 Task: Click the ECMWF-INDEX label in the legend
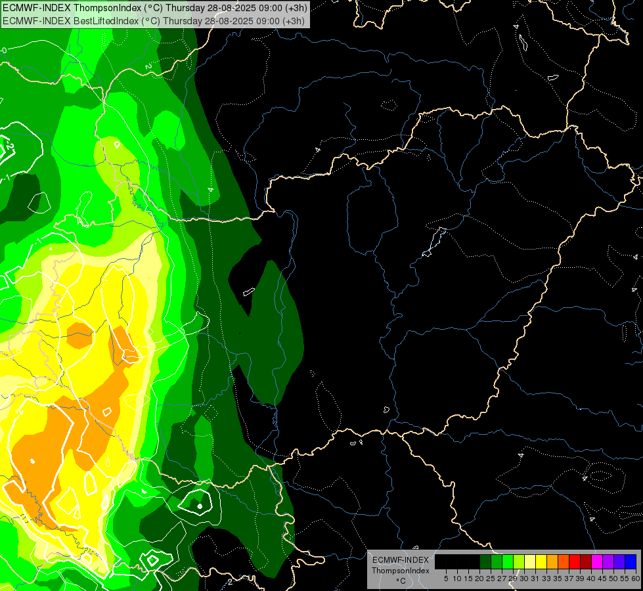click(x=401, y=560)
